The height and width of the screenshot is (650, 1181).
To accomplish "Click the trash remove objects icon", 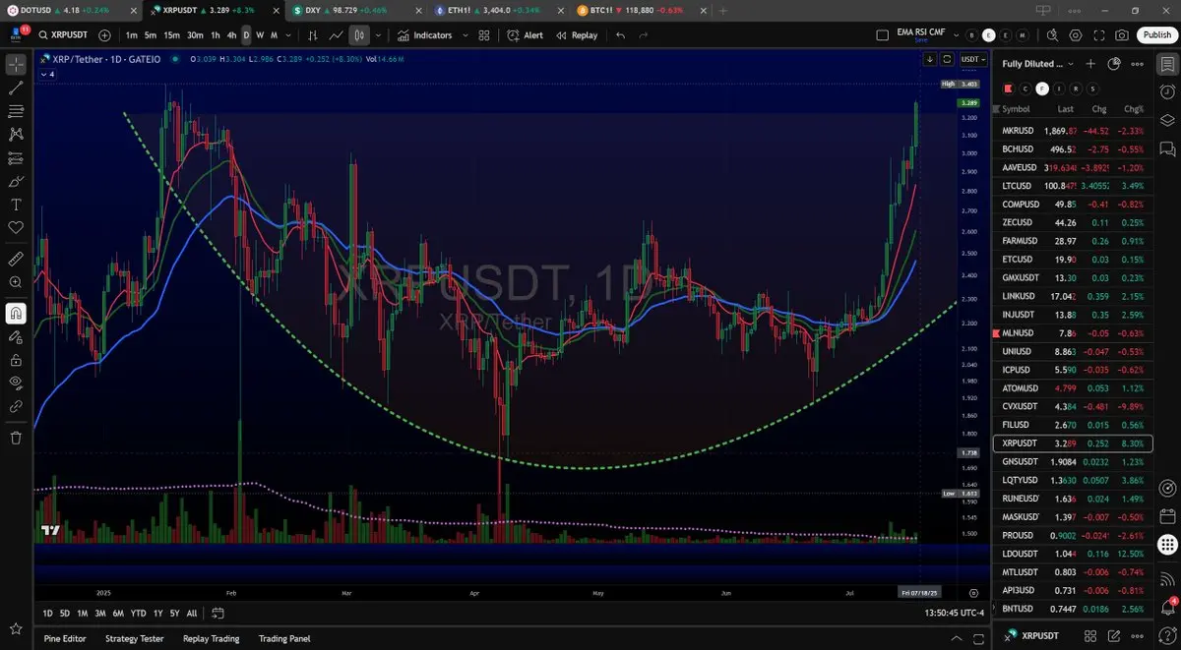I will pos(16,438).
